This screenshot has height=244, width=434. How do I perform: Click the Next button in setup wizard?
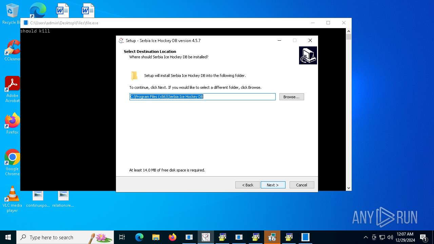273,185
